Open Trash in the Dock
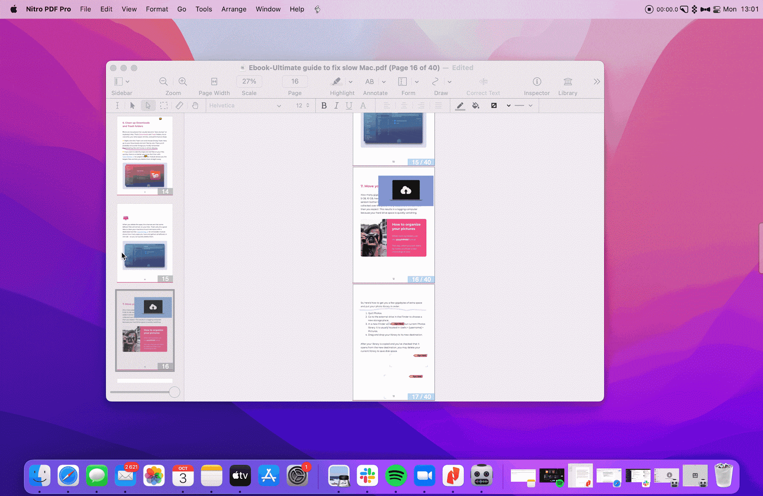Screen dimensions: 763x496 point(723,475)
